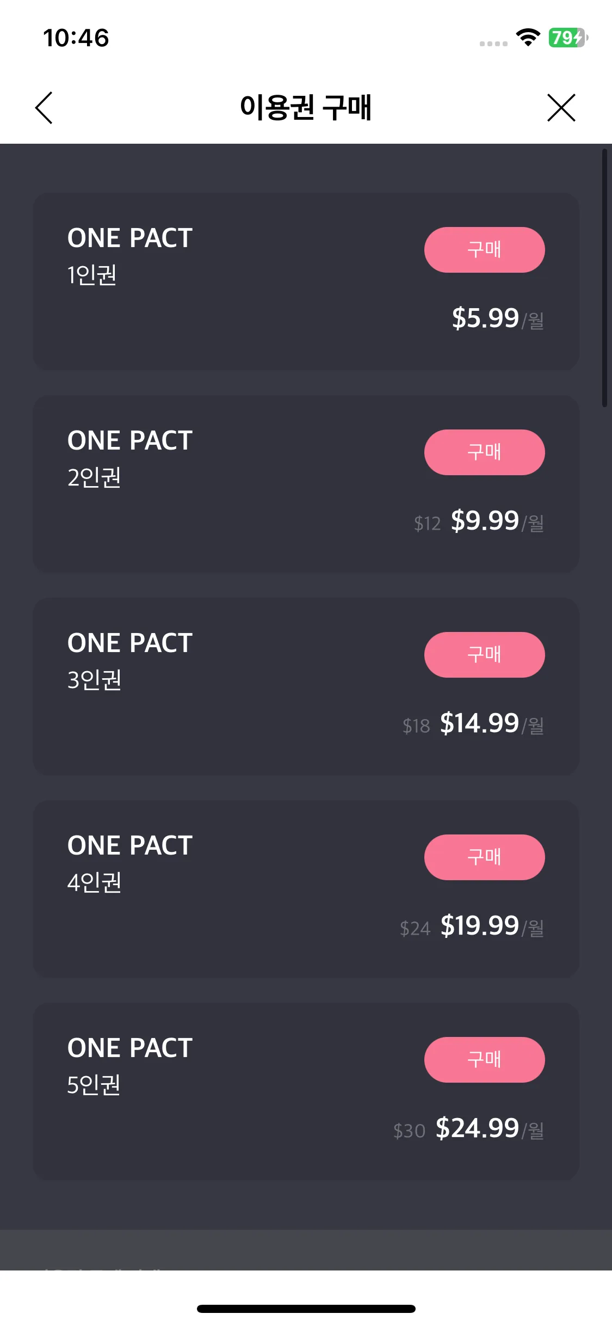The image size is (612, 1326).
Task: Close the 이용권 구매 screen
Action: (x=561, y=107)
